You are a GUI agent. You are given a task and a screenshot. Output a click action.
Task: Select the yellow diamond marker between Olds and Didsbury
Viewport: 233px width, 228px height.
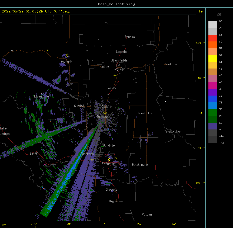point(105,113)
